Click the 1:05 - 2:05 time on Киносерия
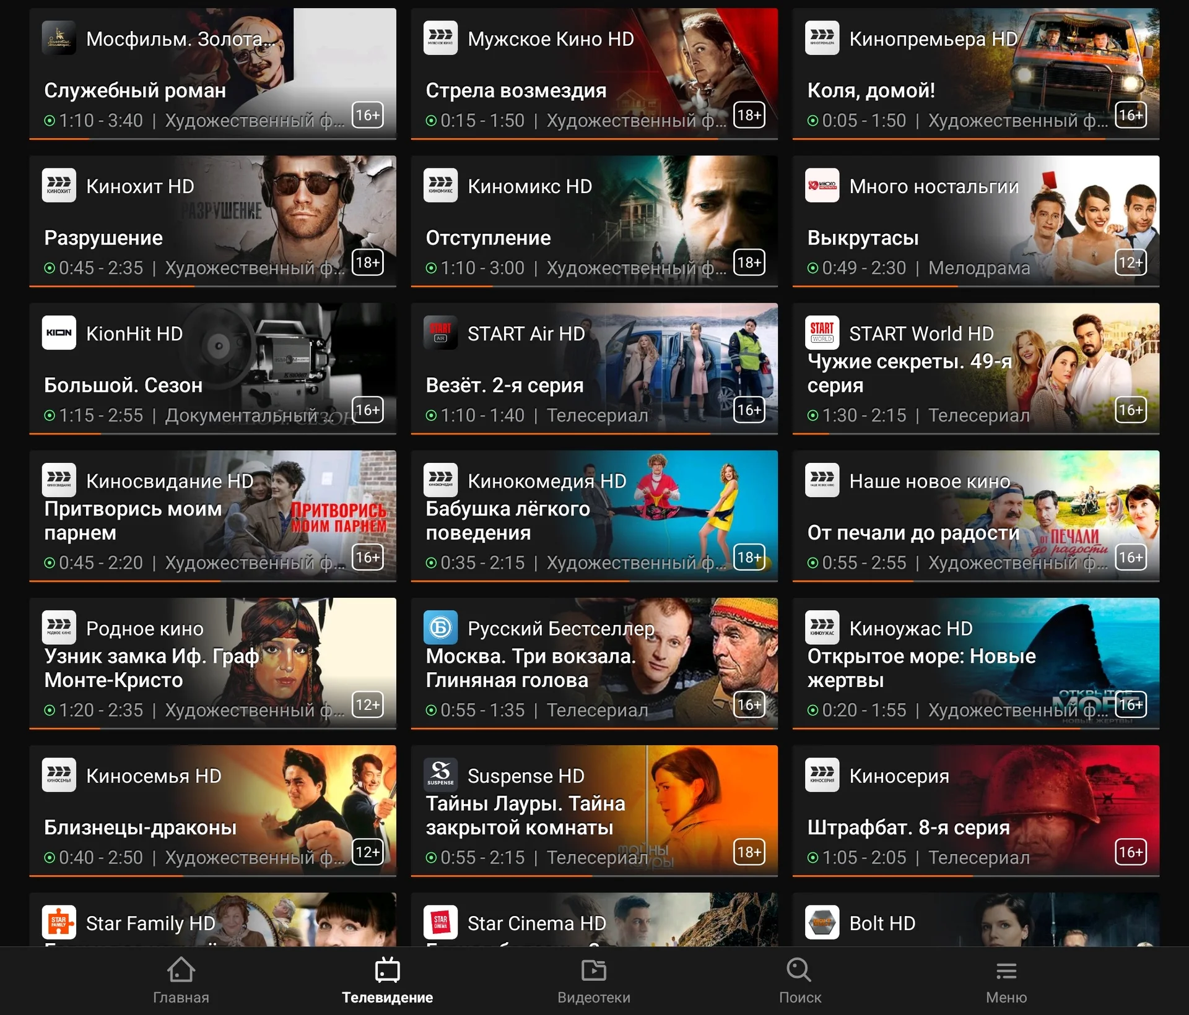The width and height of the screenshot is (1189, 1015). [864, 857]
